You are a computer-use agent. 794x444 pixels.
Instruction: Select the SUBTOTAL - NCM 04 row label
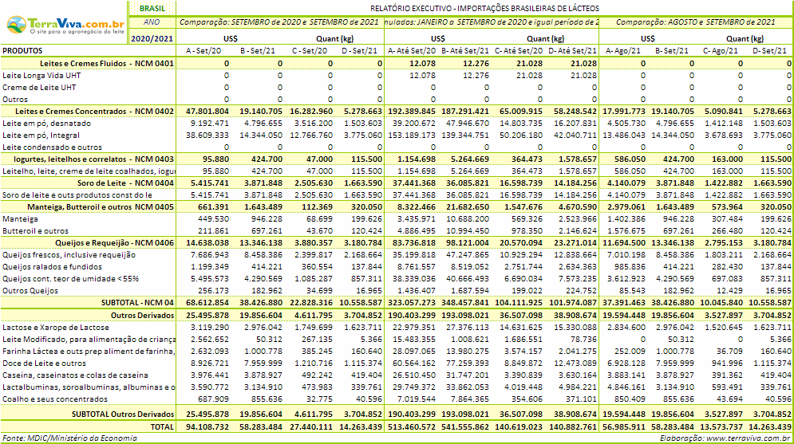(138, 302)
